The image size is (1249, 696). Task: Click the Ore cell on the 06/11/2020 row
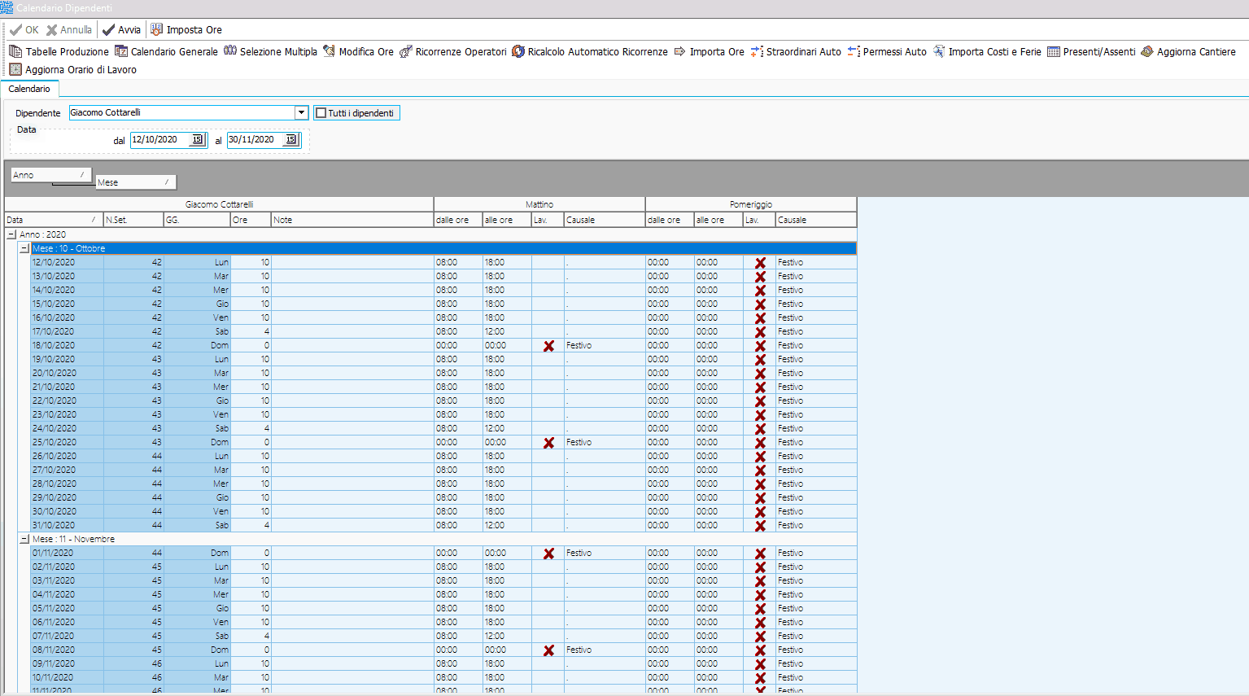click(251, 622)
